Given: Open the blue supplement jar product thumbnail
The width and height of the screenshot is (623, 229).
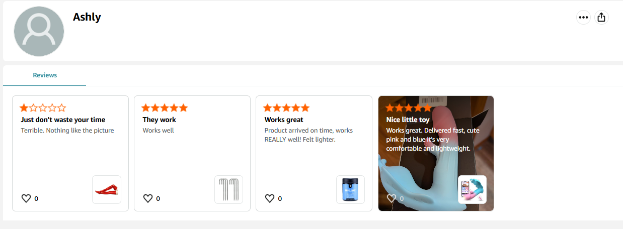Looking at the screenshot, I should pos(350,189).
